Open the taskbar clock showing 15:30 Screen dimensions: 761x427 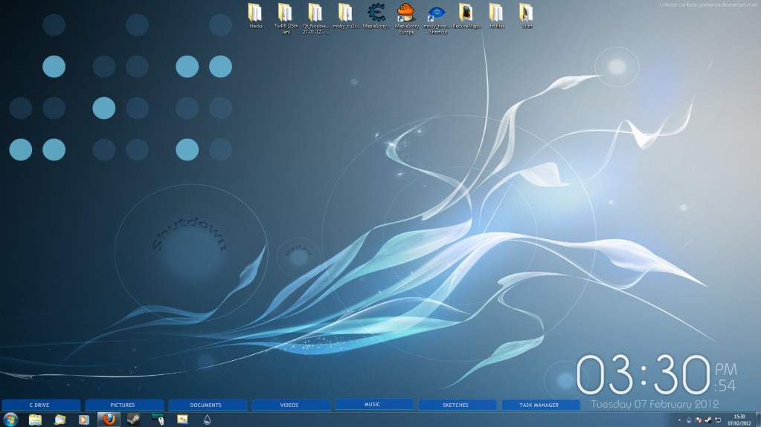[739, 420]
